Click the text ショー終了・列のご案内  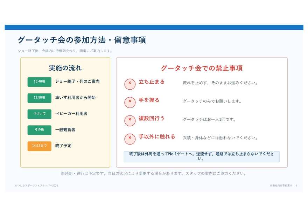coord(77,81)
